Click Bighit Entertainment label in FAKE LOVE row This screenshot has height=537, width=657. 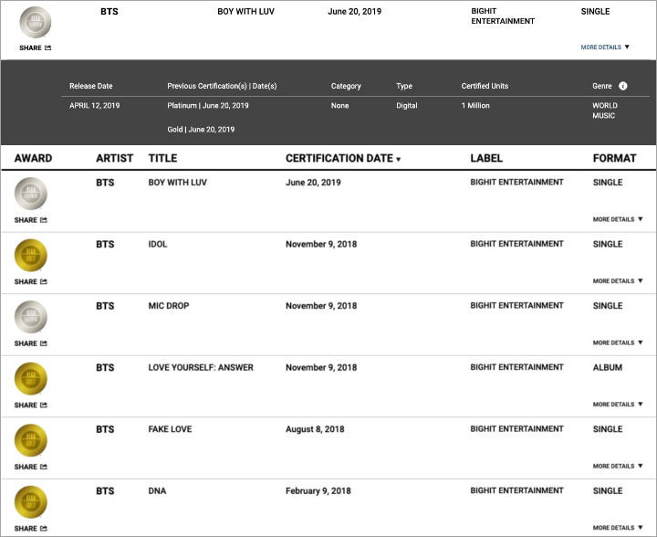tap(516, 429)
